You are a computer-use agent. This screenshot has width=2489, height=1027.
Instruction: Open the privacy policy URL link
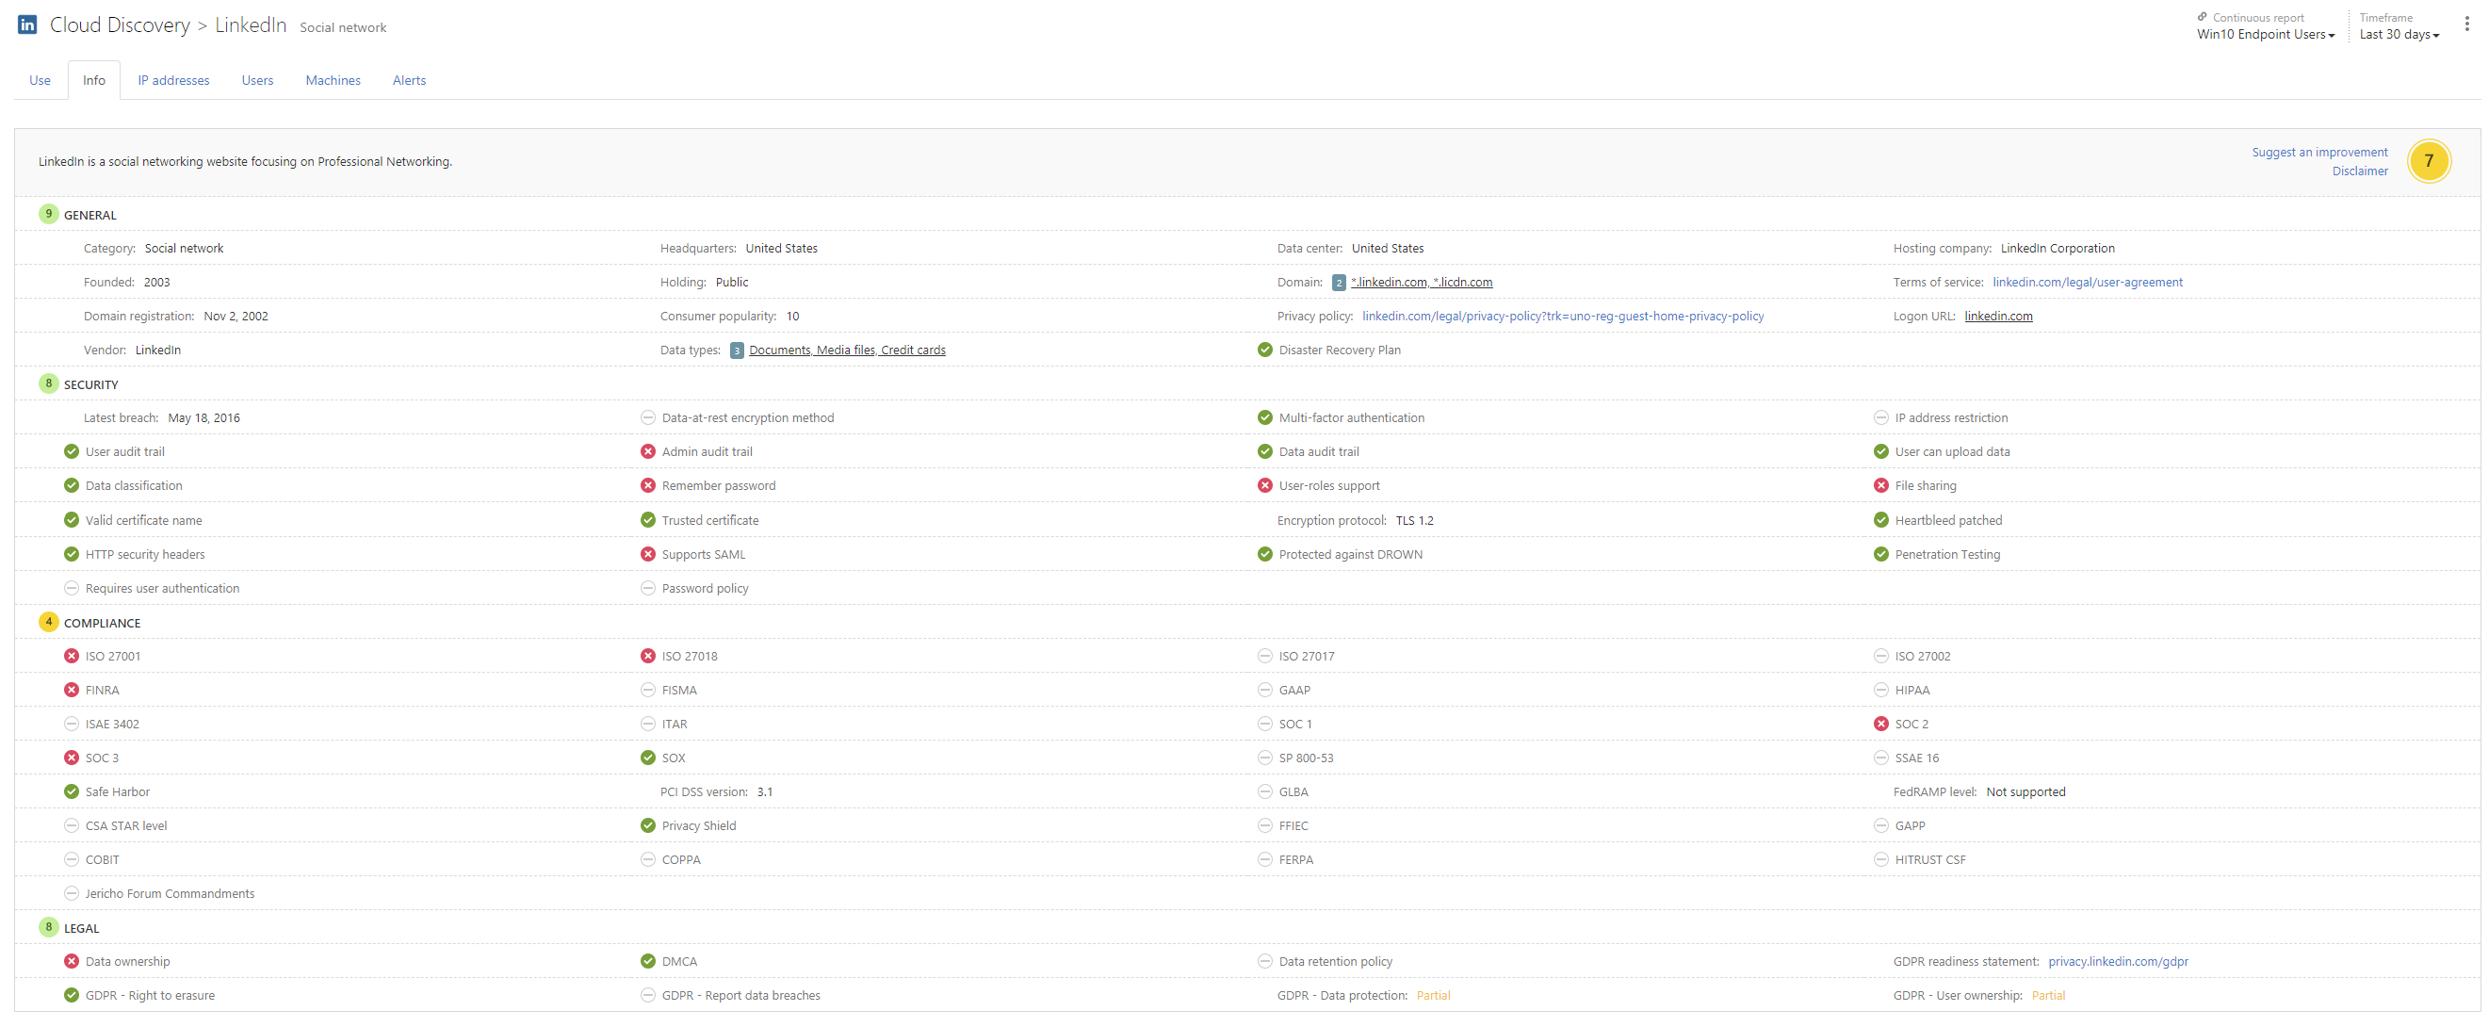(x=1562, y=316)
